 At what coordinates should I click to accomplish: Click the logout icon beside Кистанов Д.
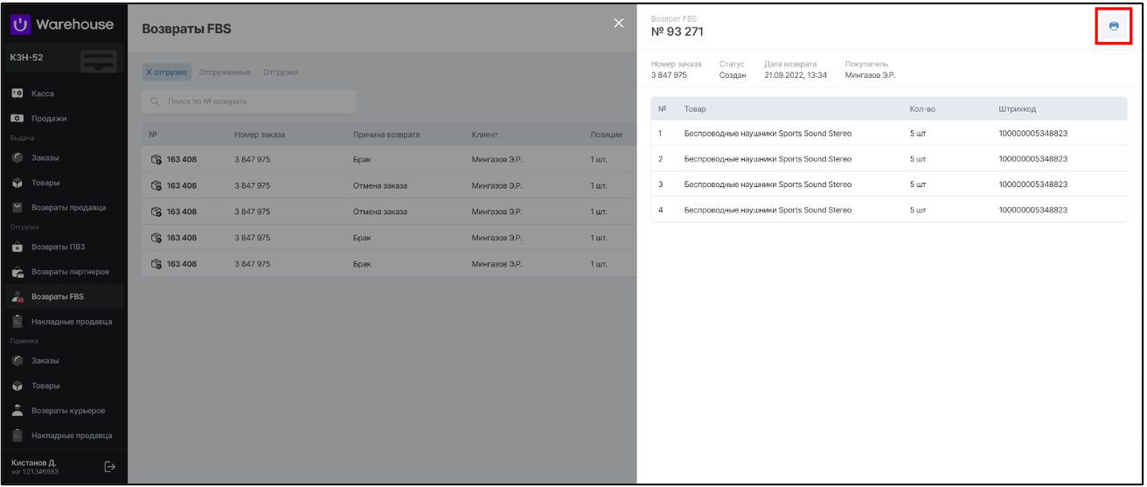pos(109,466)
